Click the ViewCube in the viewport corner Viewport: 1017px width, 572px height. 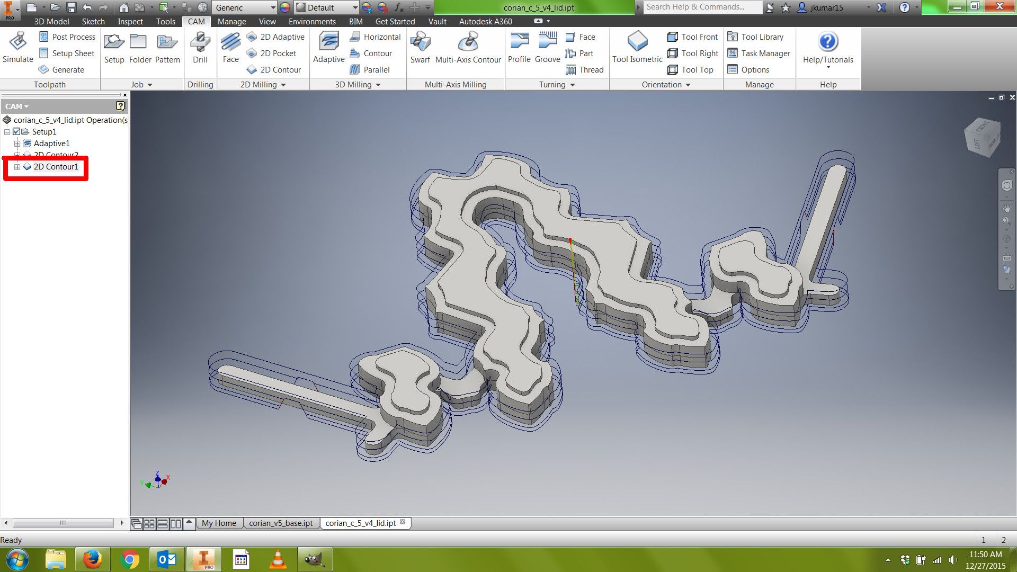pos(983,138)
